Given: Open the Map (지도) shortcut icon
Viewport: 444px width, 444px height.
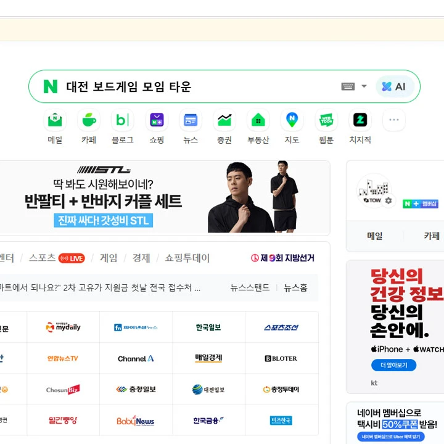Looking at the screenshot, I should click(292, 120).
